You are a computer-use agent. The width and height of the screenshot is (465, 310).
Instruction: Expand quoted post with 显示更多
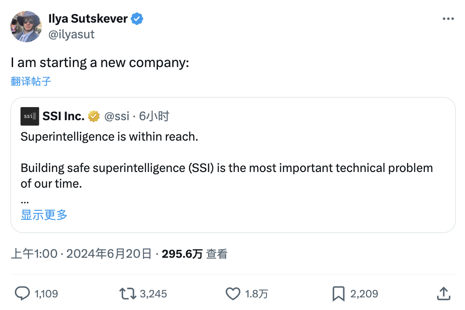(x=44, y=215)
